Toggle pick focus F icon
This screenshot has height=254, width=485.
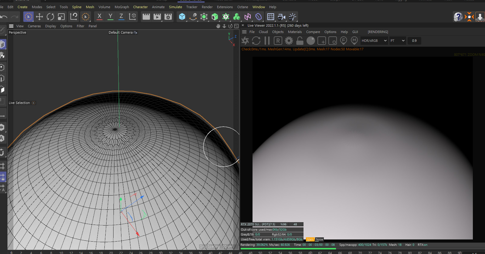pyautogui.click(x=344, y=41)
